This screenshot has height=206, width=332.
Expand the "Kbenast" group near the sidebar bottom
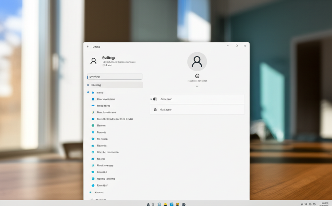tap(90, 192)
